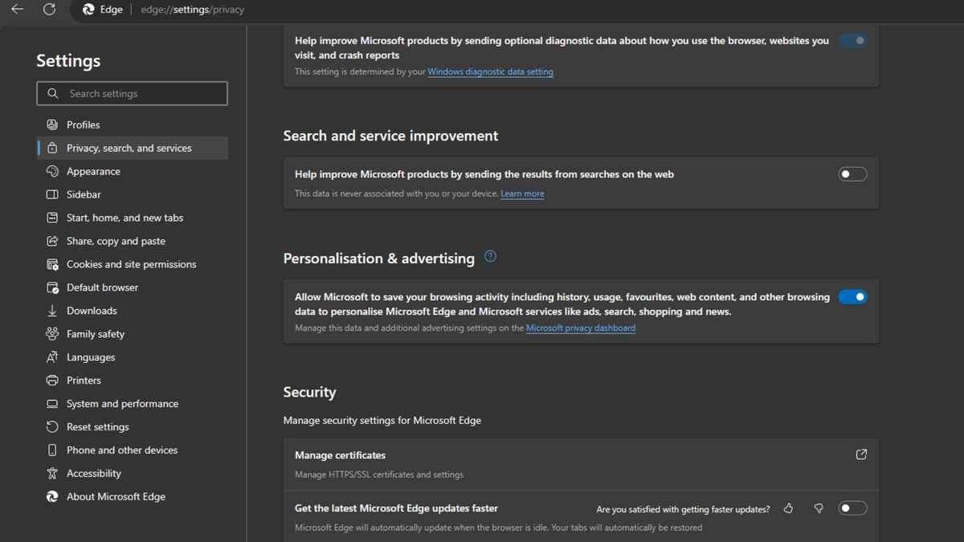
Task: Turn off browsing activity personalisation
Action: 852,296
